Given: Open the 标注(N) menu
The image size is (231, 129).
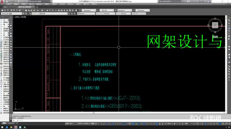Looking at the screenshot, I should pyautogui.click(x=62, y=4).
